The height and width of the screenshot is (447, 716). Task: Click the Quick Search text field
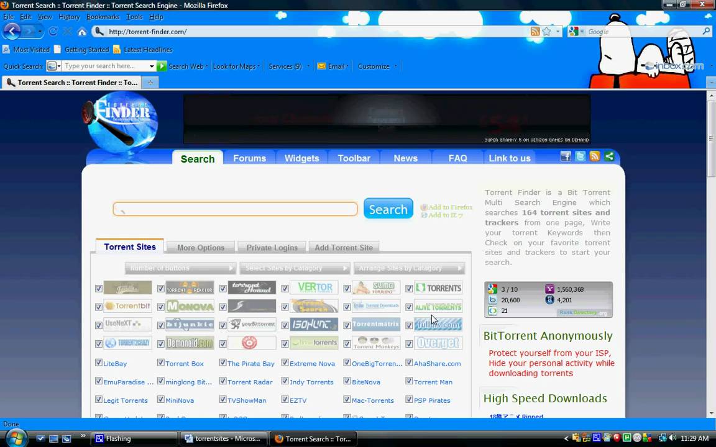click(x=106, y=66)
